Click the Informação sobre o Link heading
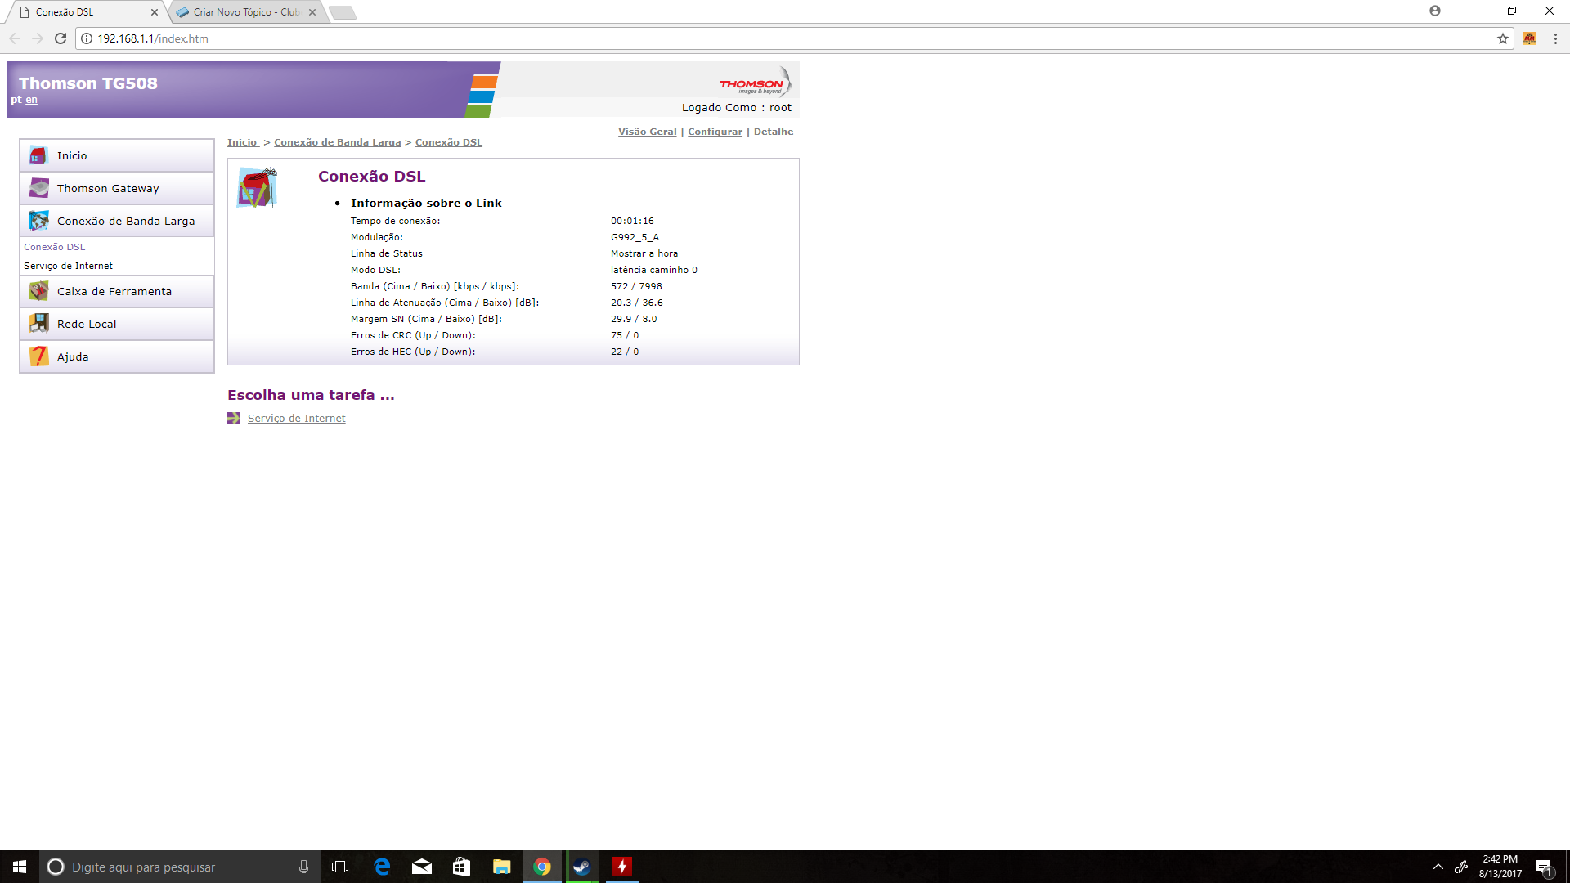The image size is (1570, 883). (x=426, y=204)
